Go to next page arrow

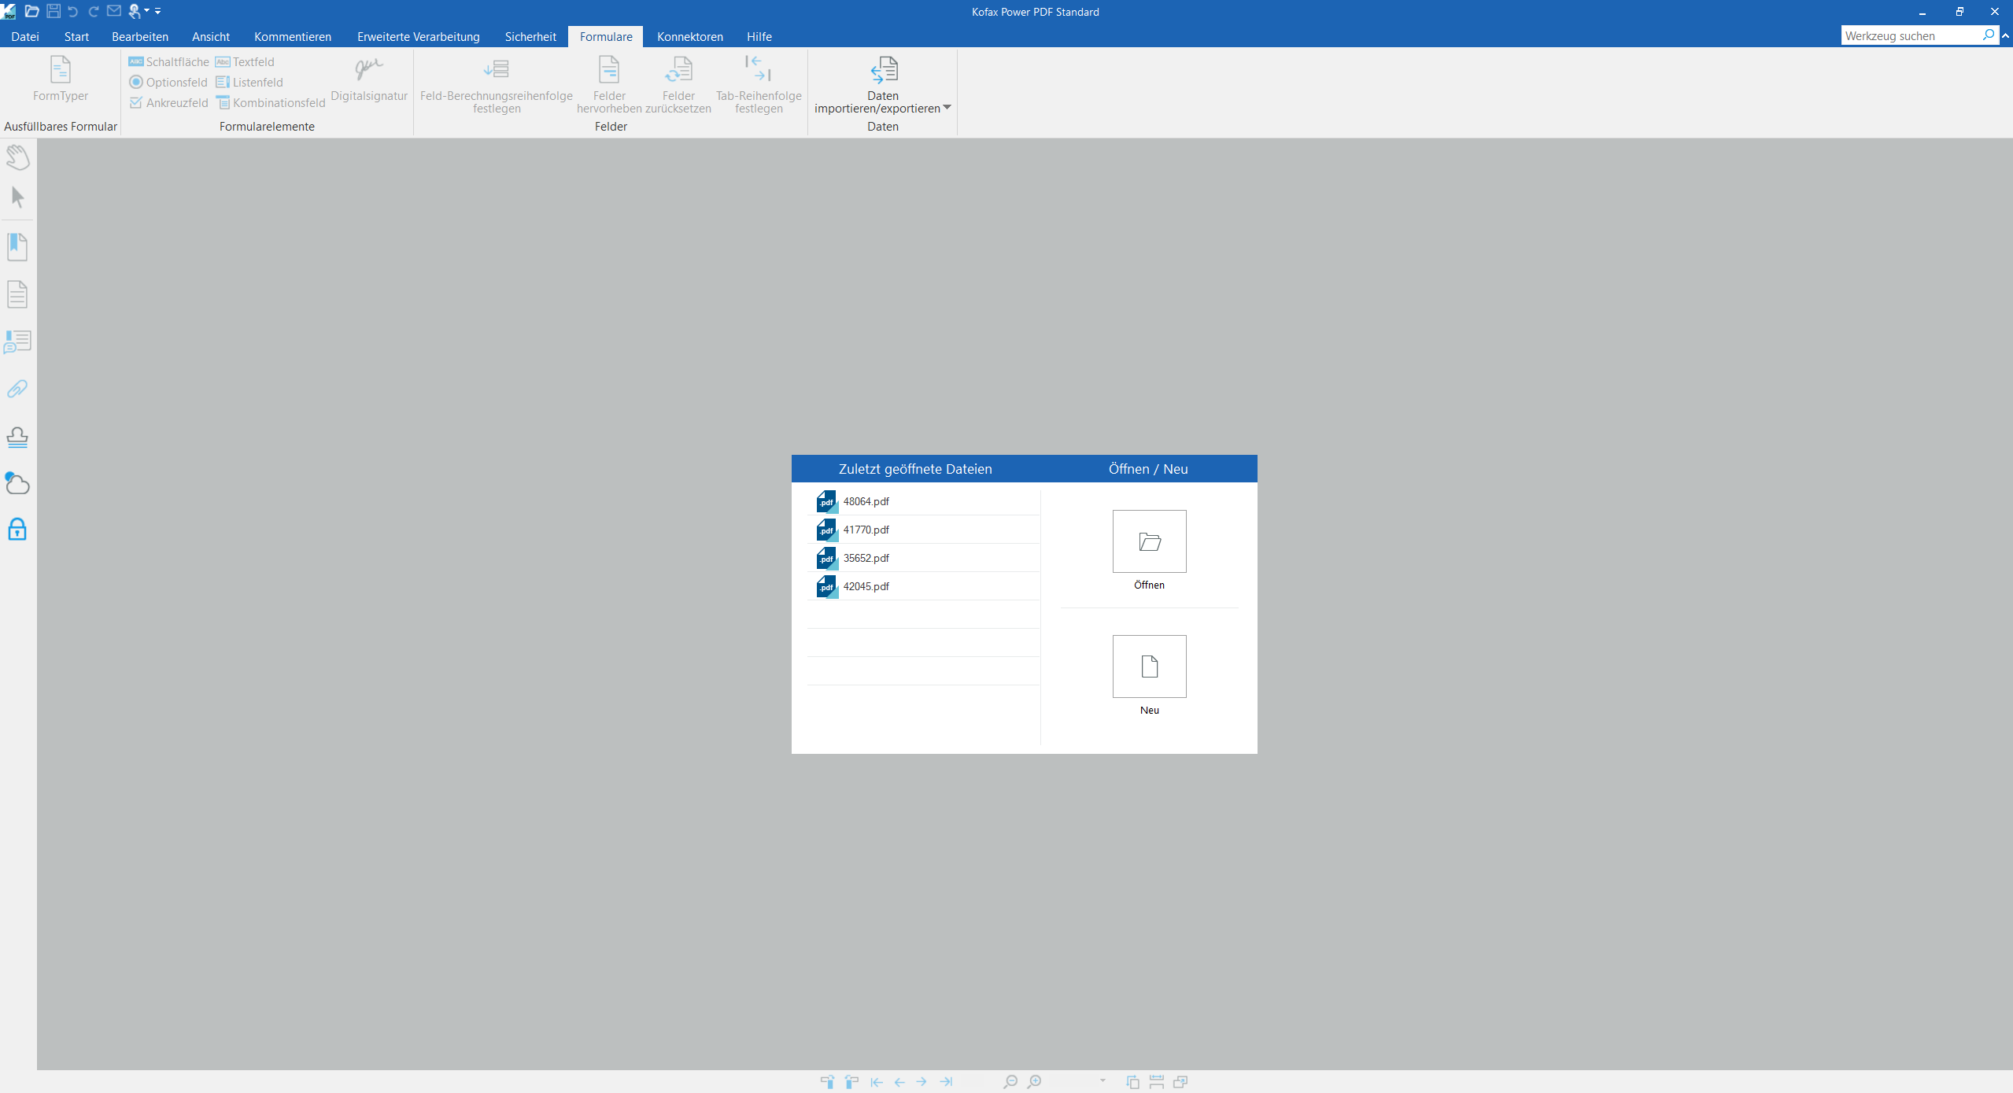(x=922, y=1082)
